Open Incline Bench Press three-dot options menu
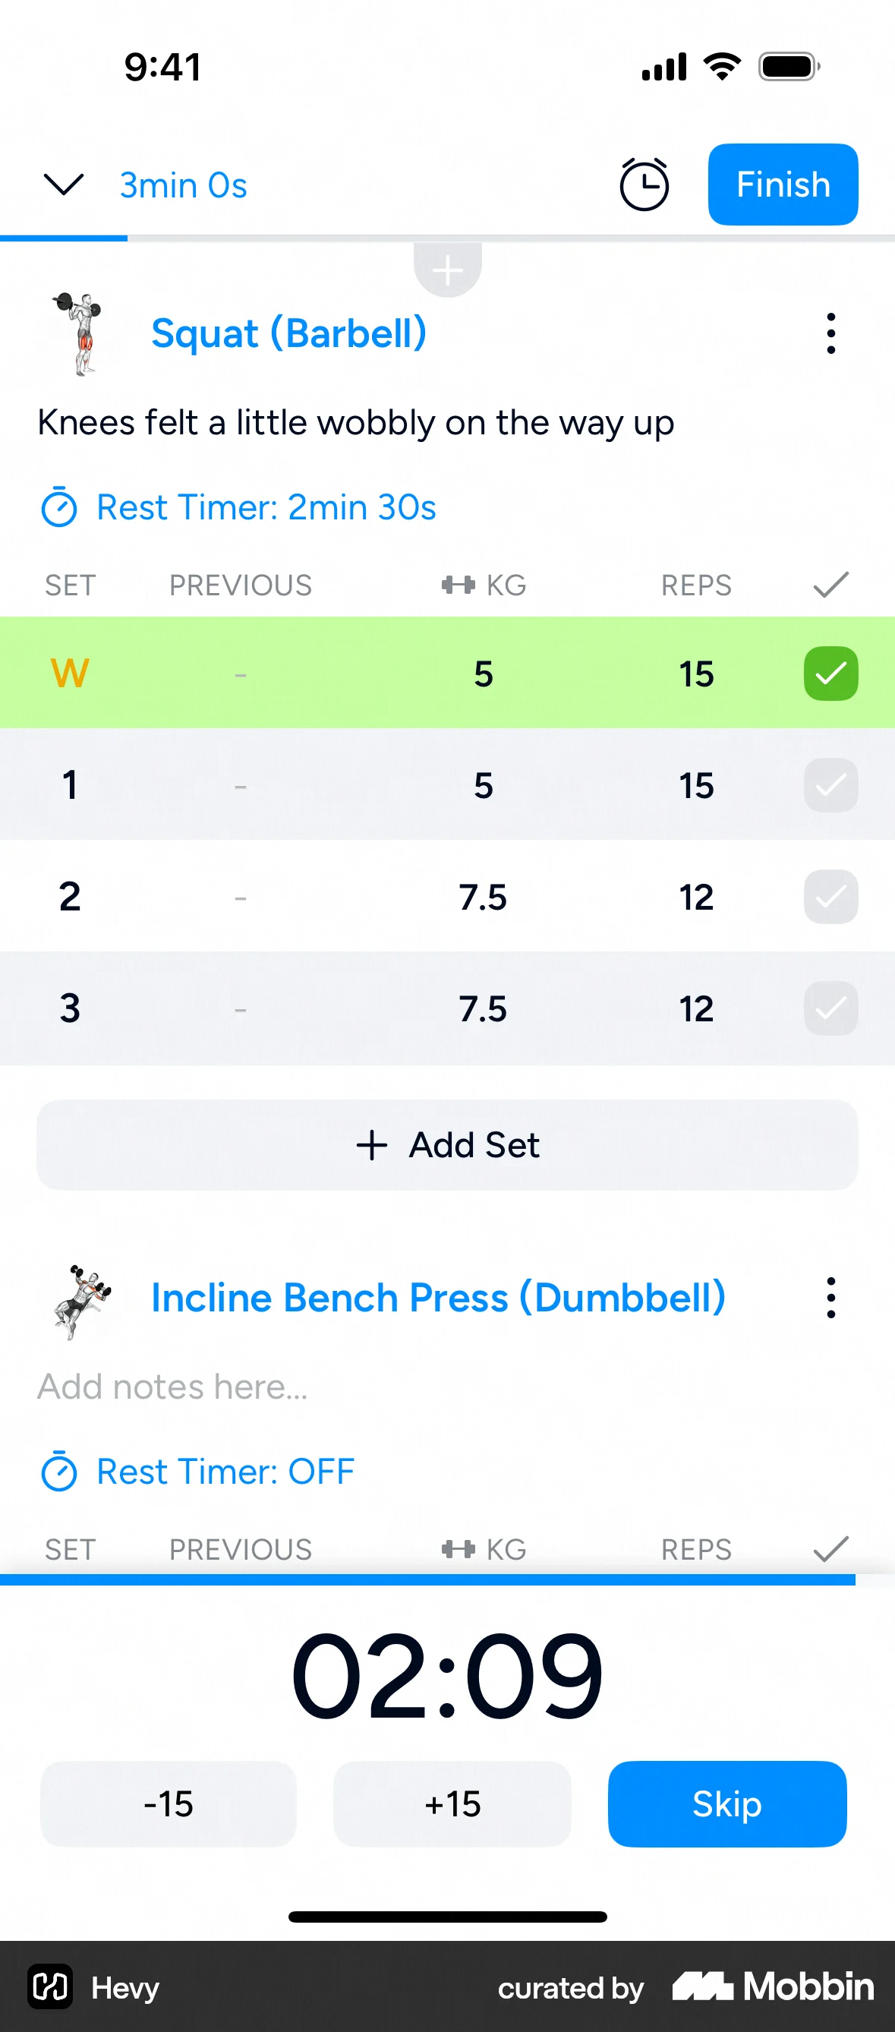The width and height of the screenshot is (895, 2032). click(x=830, y=1298)
